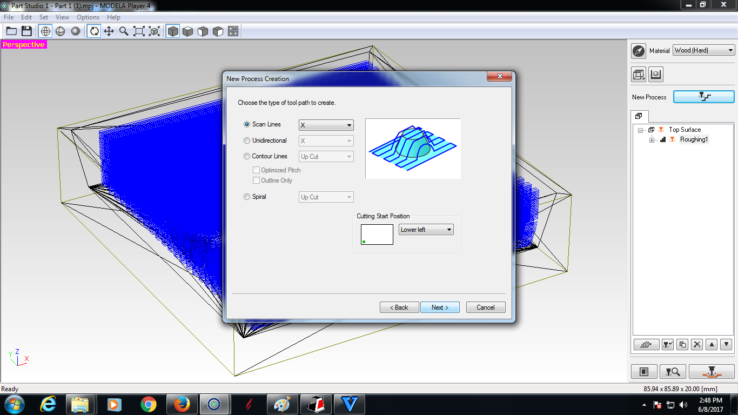Open Google Chrome from the taskbar
The height and width of the screenshot is (415, 738).
coord(147,404)
